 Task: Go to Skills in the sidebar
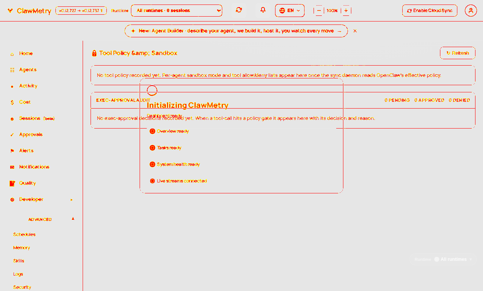coord(18,261)
